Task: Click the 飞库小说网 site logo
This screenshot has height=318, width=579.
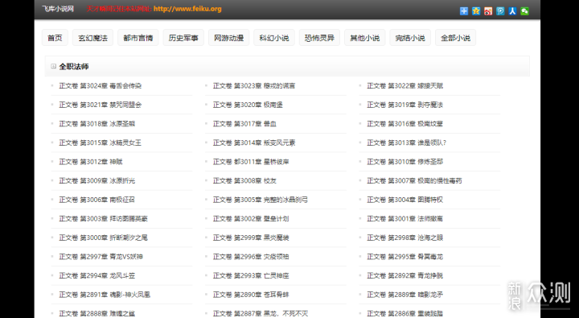Action: 58,9
